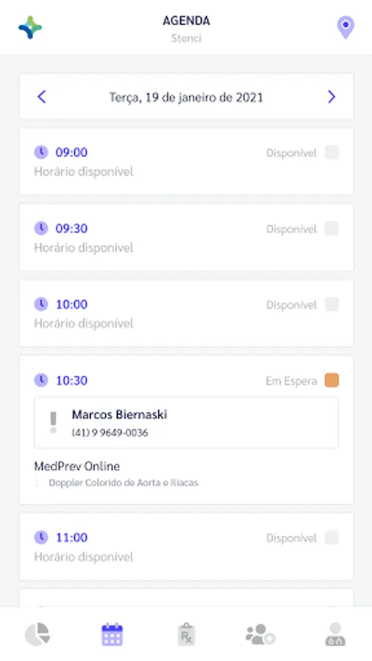The width and height of the screenshot is (372, 661).
Task: Open the doctor profile tab icon
Action: coord(335,634)
